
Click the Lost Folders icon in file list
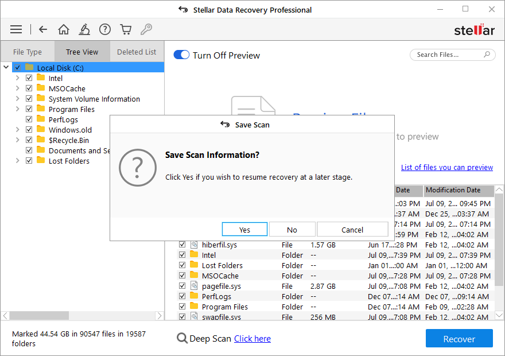click(194, 265)
